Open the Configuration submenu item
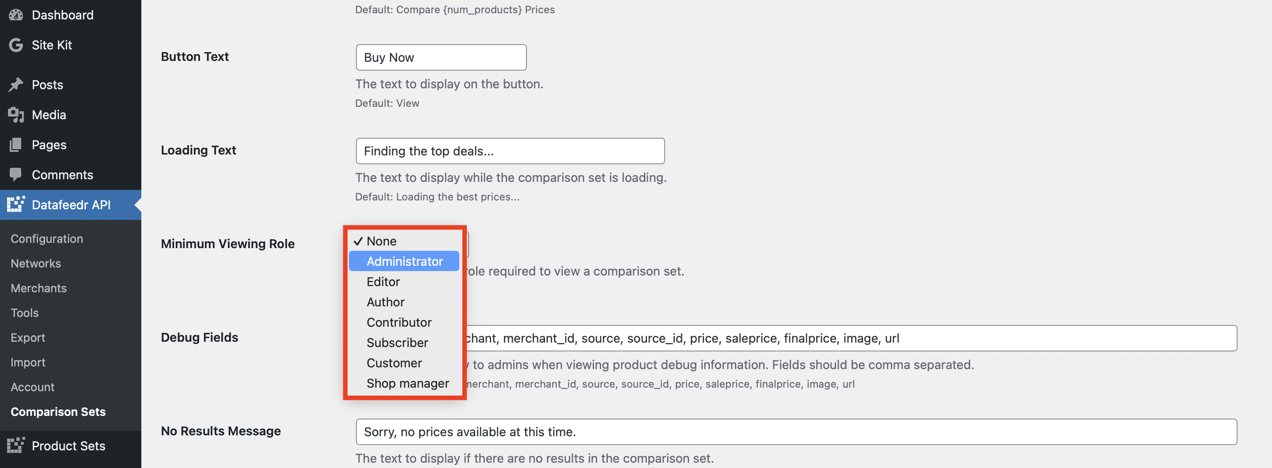Screen dimensions: 1272x468 (47, 238)
